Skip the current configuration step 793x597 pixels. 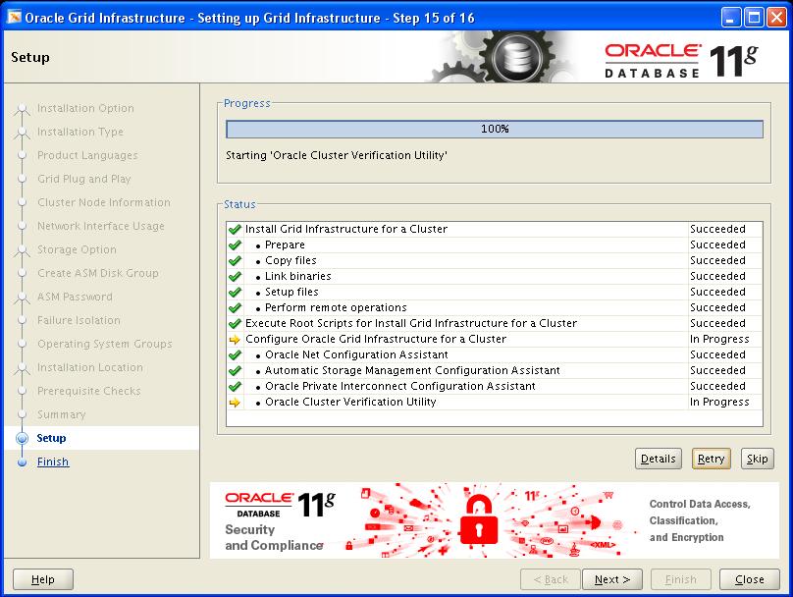coord(757,459)
